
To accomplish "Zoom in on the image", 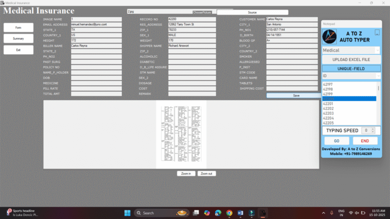I will point(186,173).
